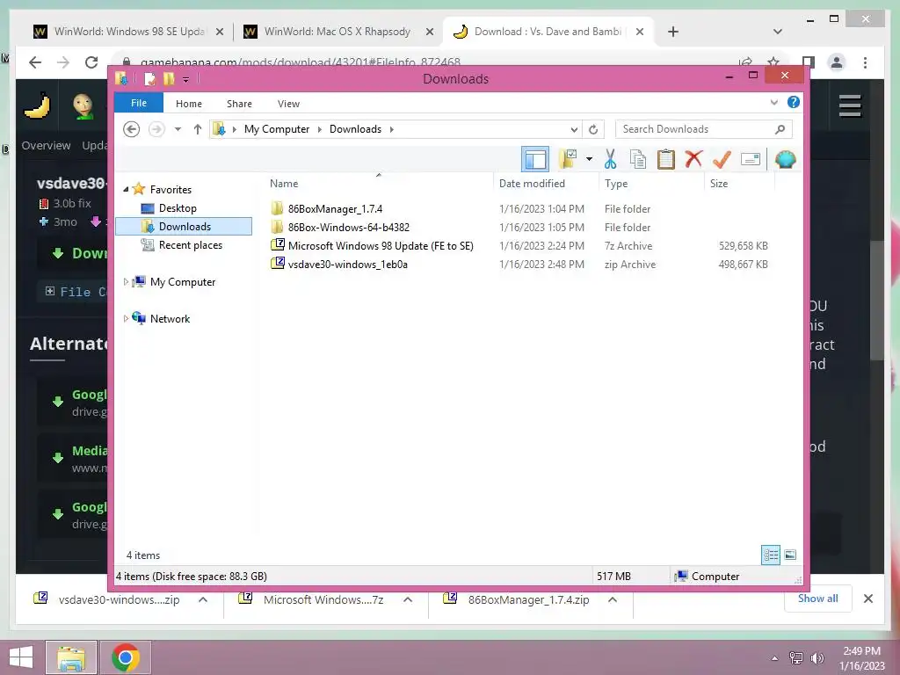Click the orange checkmark Properties icon

722,159
